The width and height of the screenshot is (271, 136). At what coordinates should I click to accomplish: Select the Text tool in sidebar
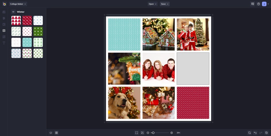tap(4, 43)
